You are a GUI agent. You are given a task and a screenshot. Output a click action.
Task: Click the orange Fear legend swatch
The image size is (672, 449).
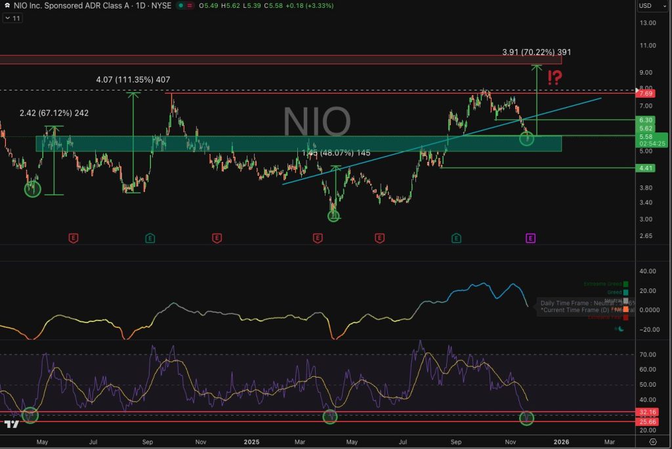pyautogui.click(x=626, y=309)
